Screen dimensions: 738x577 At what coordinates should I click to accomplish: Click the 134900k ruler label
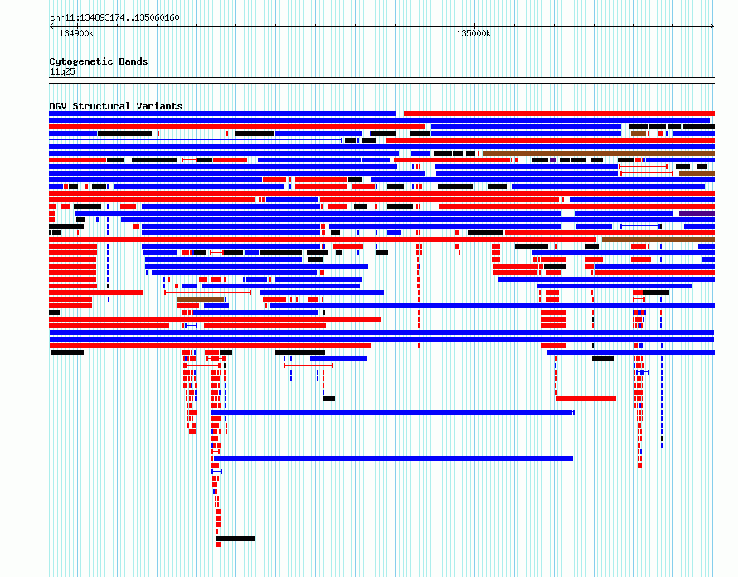tap(76, 33)
